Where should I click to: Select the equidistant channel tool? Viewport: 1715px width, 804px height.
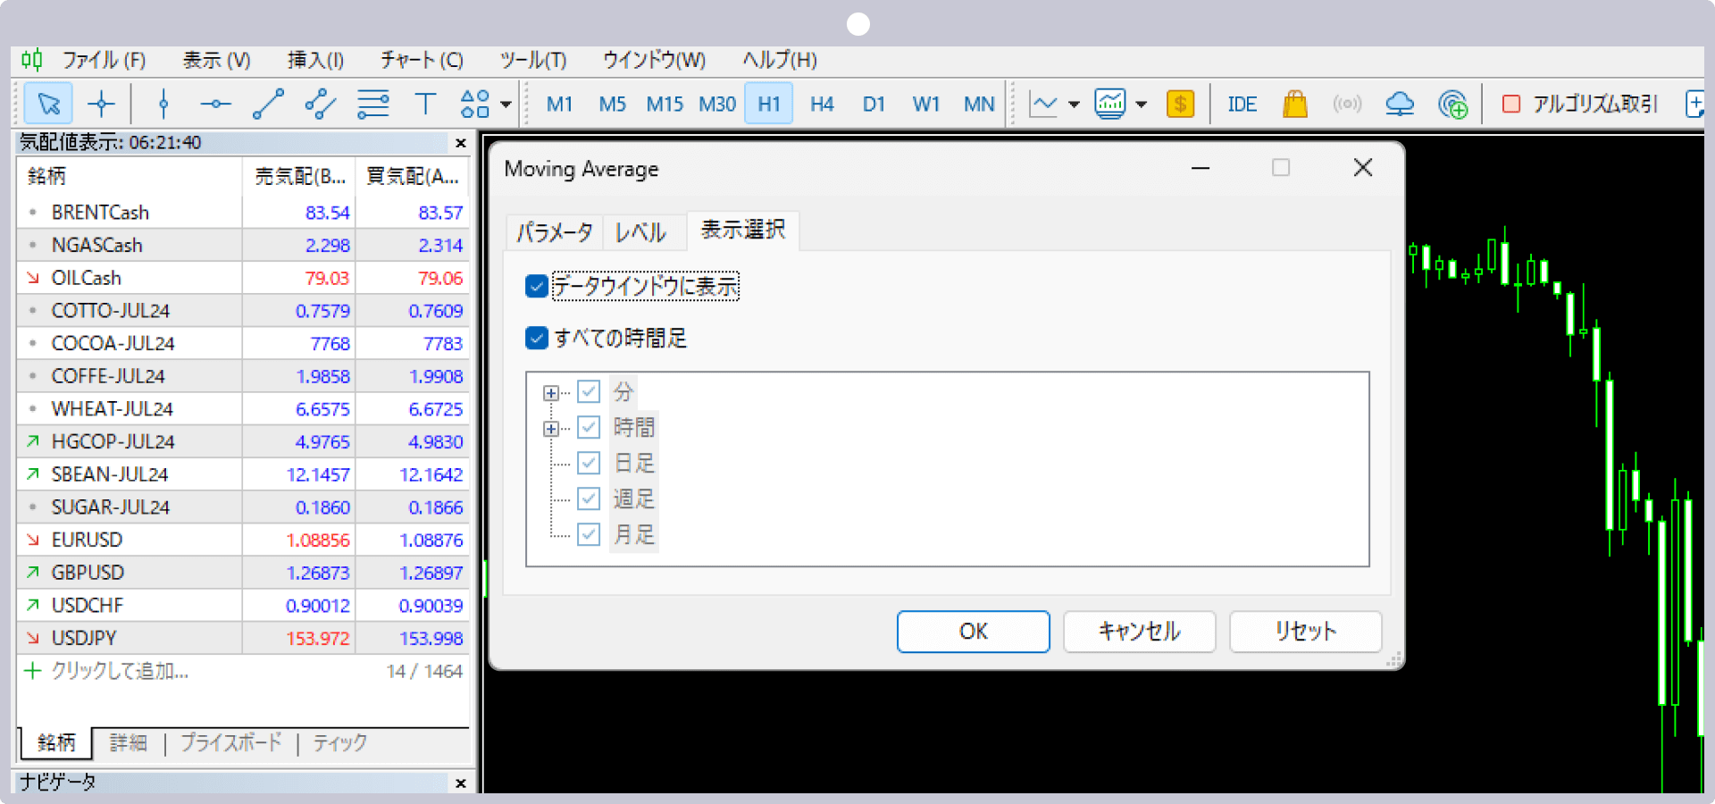[321, 105]
